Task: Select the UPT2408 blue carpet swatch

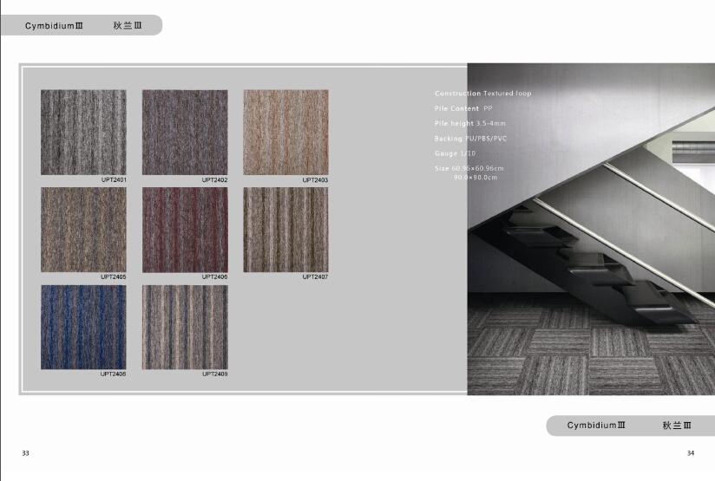Action: (83, 327)
